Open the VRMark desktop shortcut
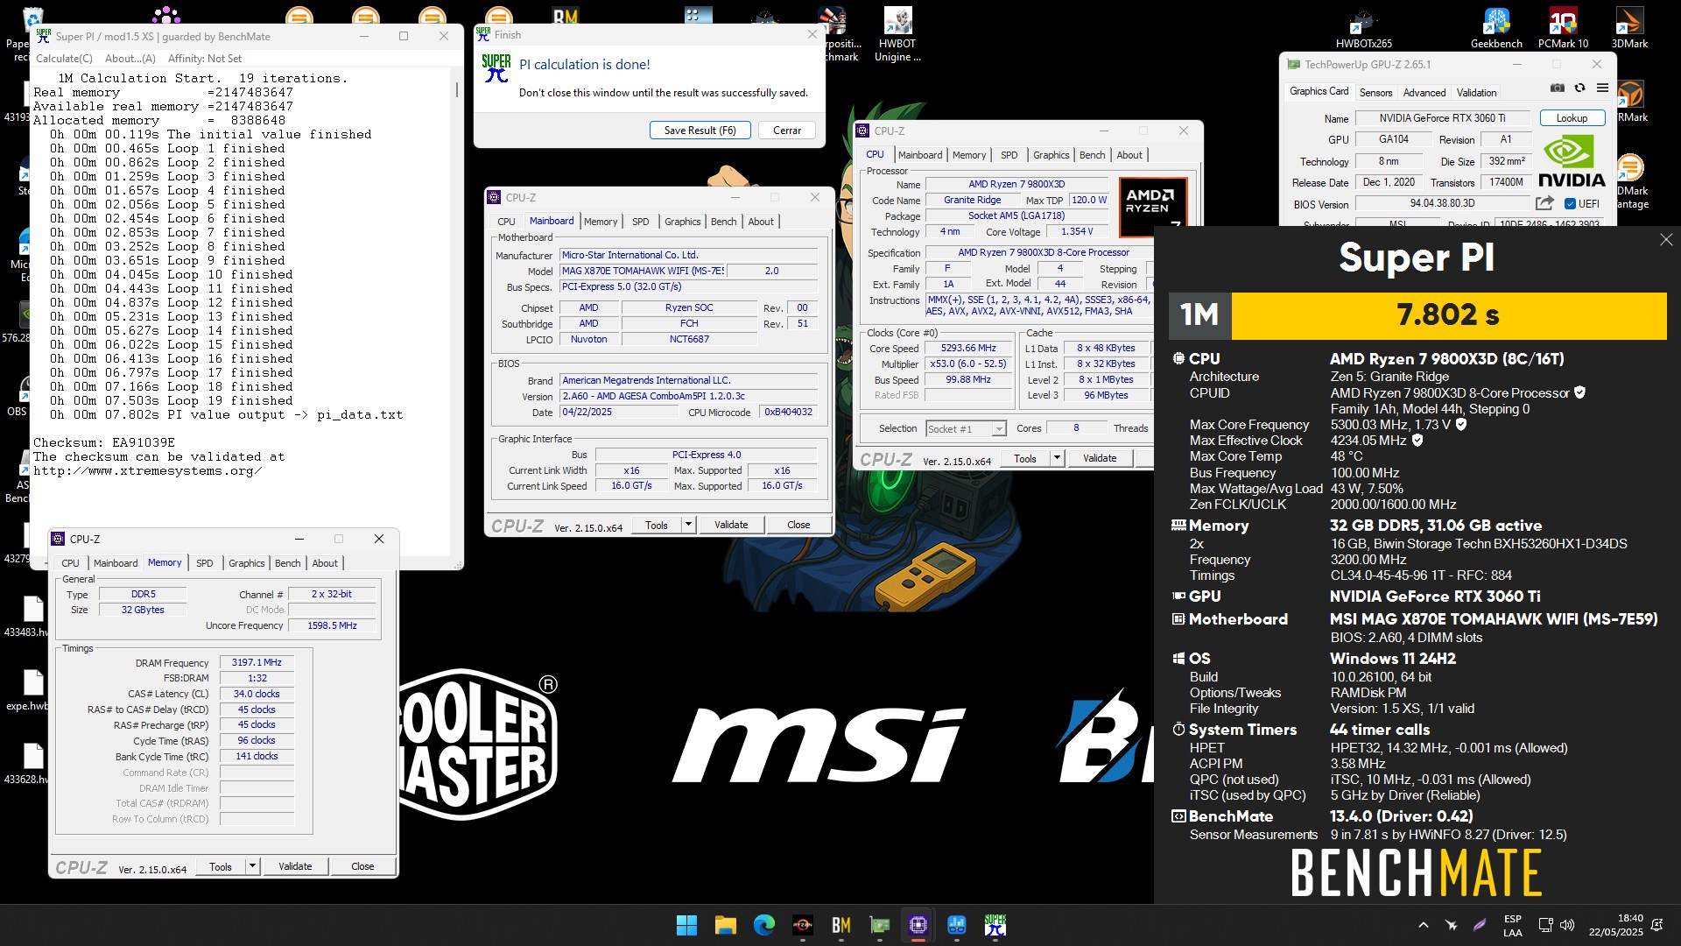 click(1630, 101)
